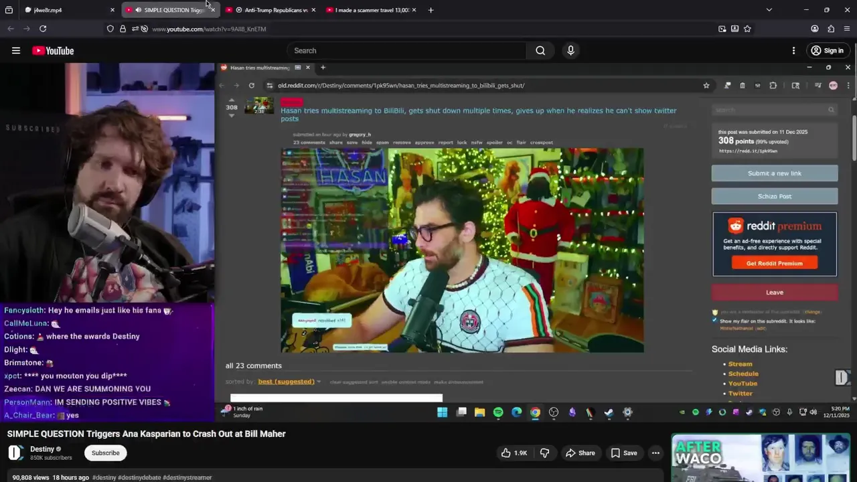The width and height of the screenshot is (857, 482).
Task: Open Steam taskbar icon in the video
Action: [x=609, y=412]
